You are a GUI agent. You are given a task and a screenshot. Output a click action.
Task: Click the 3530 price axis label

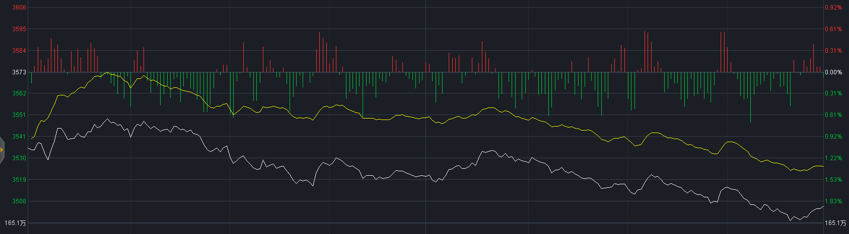19,158
